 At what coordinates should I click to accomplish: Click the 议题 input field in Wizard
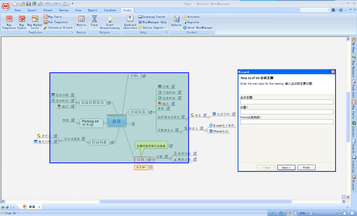tap(287, 112)
